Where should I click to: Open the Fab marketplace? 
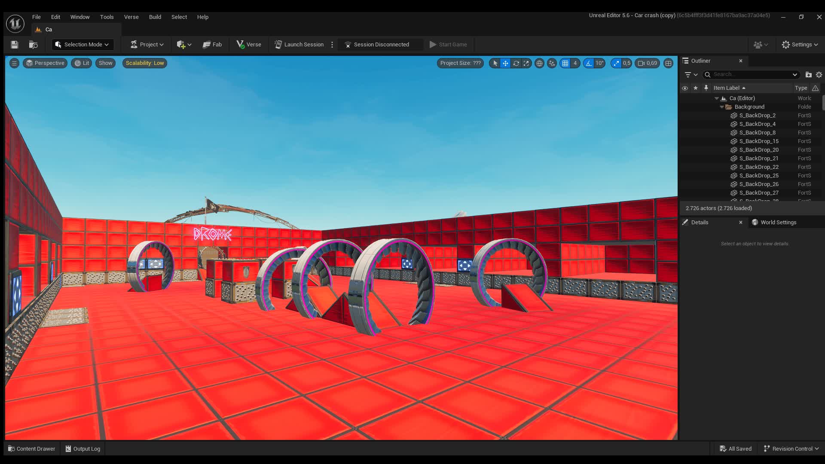212,45
